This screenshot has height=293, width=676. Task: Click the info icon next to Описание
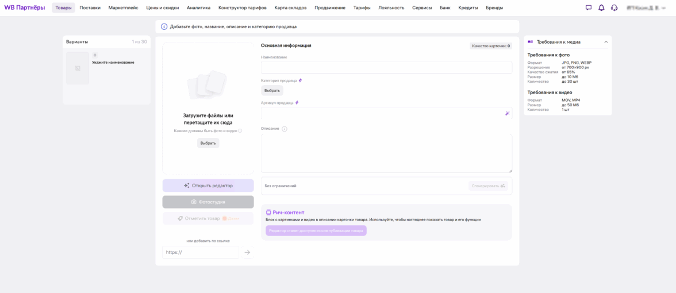(285, 129)
